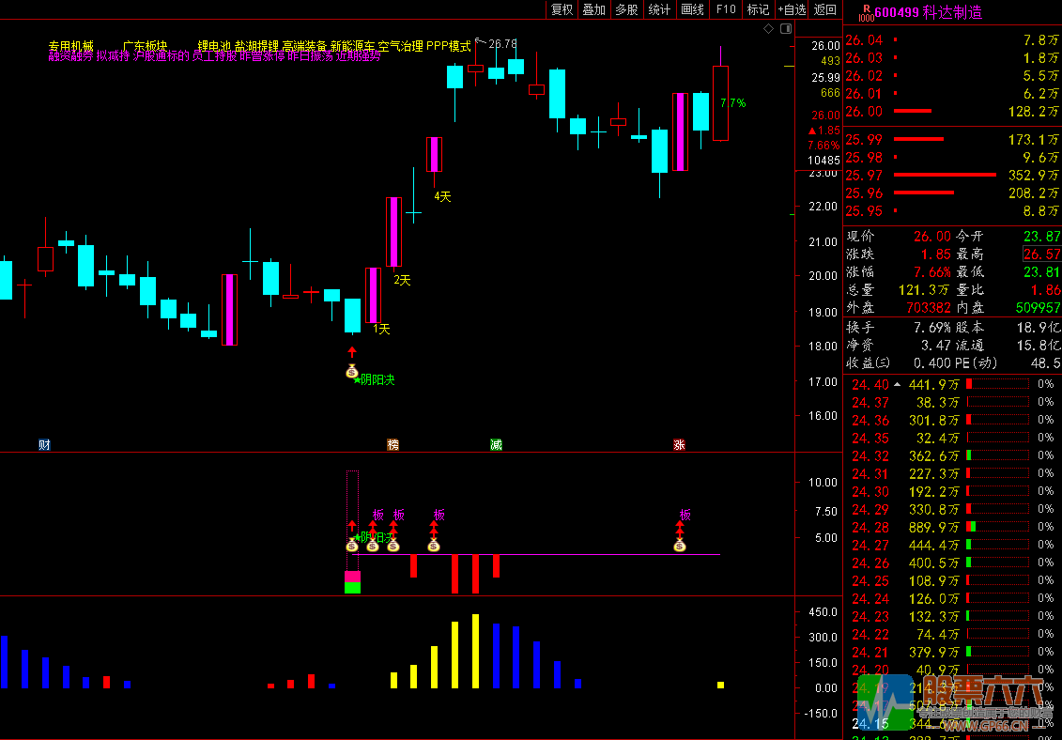Click the 榜 ranking marker on chart

(x=393, y=444)
